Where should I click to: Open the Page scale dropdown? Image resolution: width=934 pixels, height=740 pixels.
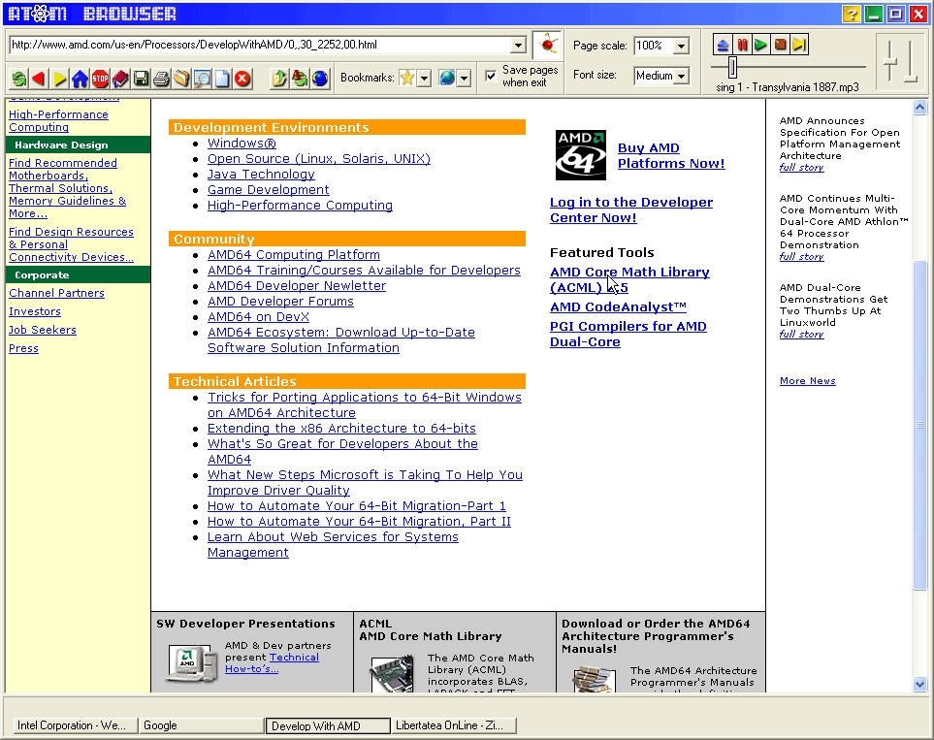[x=681, y=46]
